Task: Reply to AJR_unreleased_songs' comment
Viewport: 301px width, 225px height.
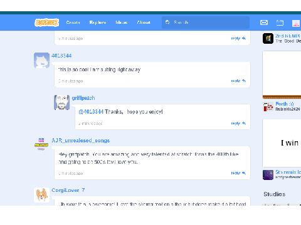Action: coord(238,173)
